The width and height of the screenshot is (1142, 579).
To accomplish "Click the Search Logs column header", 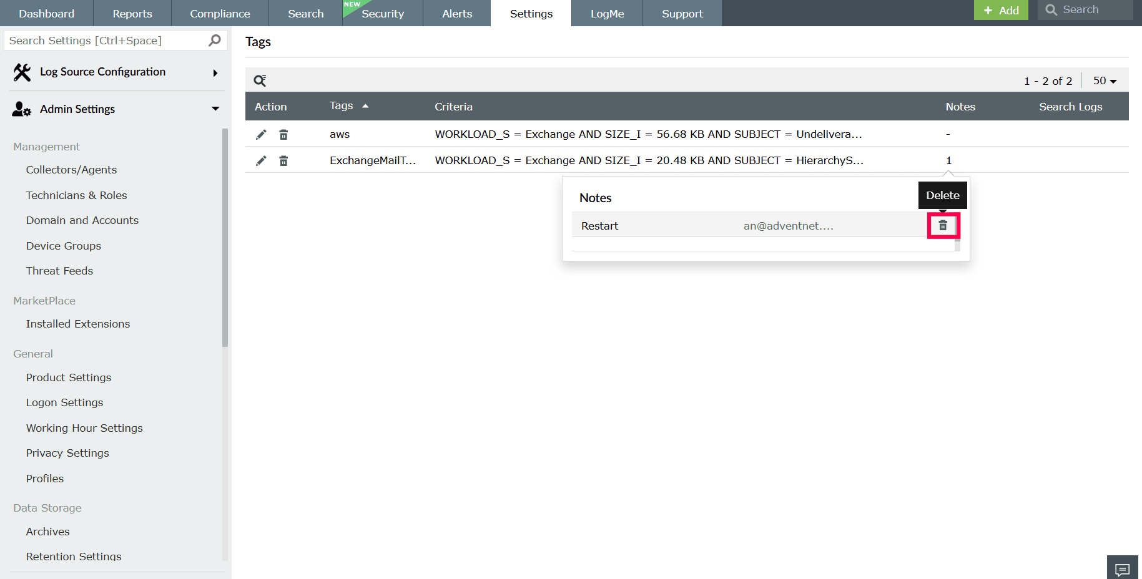I will point(1070,107).
